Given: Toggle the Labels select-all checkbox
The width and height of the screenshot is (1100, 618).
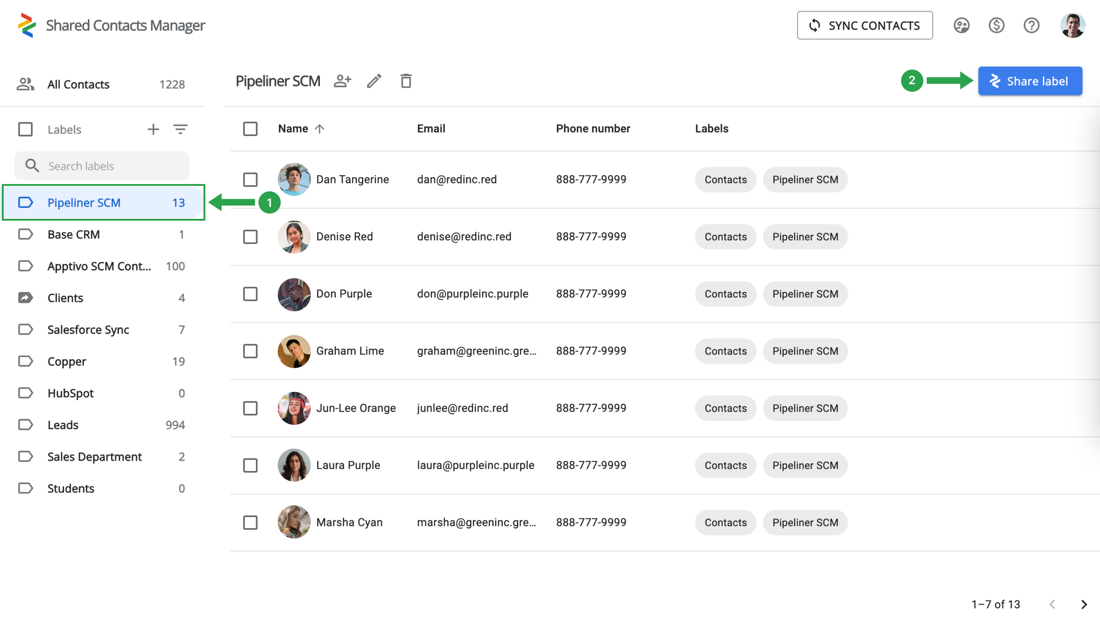Looking at the screenshot, I should [25, 130].
